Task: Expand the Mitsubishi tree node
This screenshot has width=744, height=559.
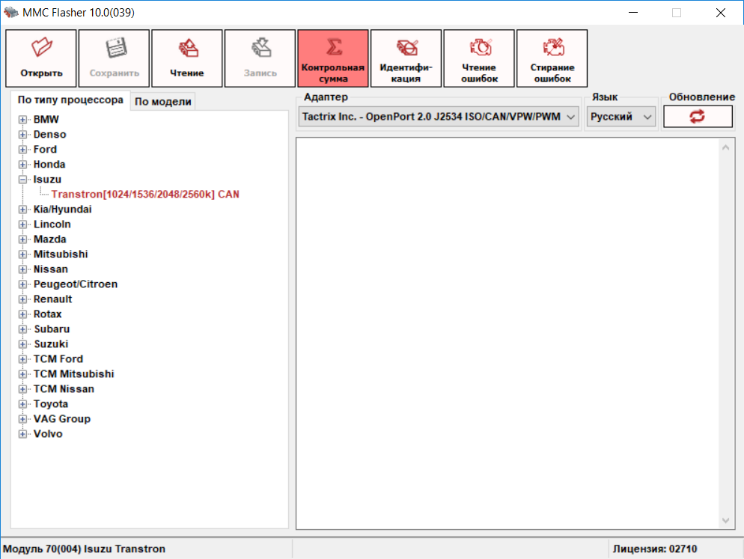Action: 22,254
